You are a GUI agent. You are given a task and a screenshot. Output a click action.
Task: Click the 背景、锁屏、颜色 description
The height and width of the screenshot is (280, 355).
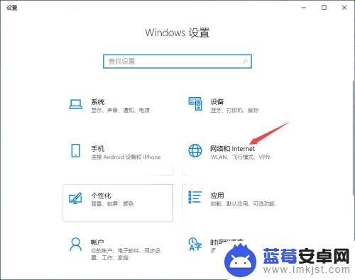click(x=112, y=203)
